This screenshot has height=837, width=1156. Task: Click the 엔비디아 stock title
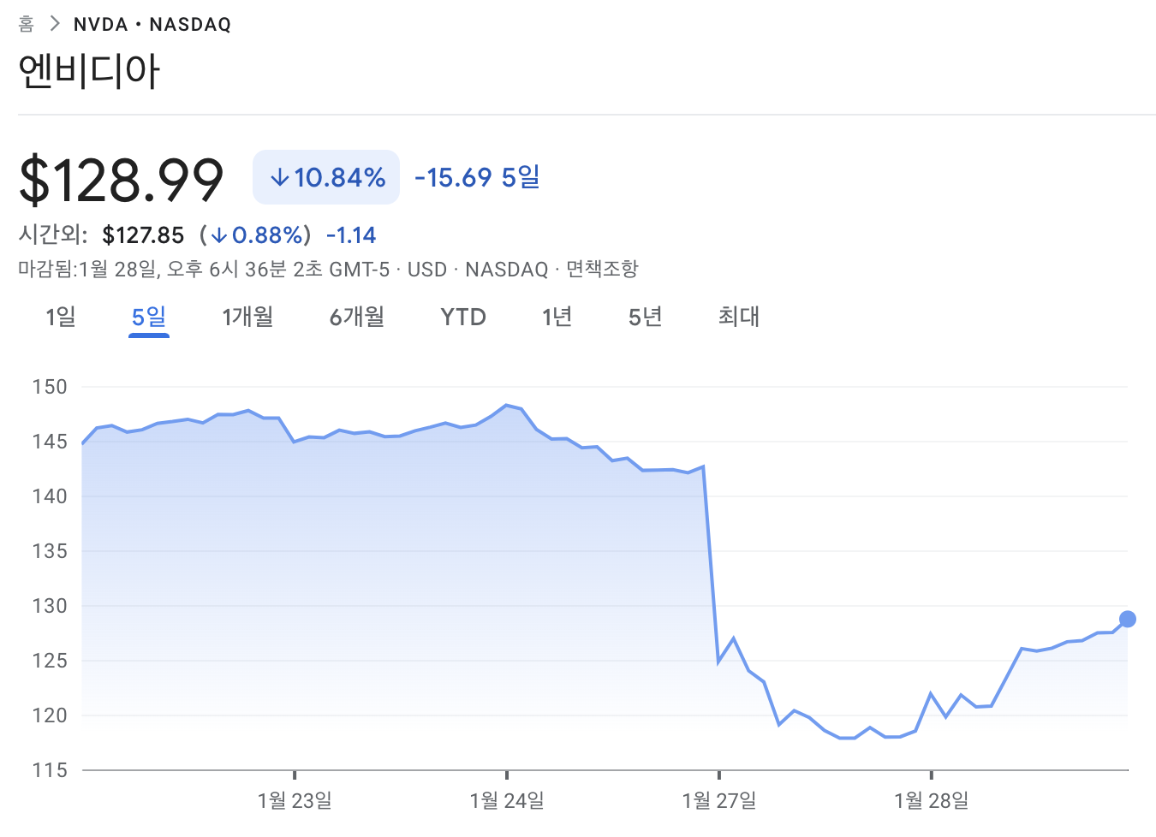point(90,71)
